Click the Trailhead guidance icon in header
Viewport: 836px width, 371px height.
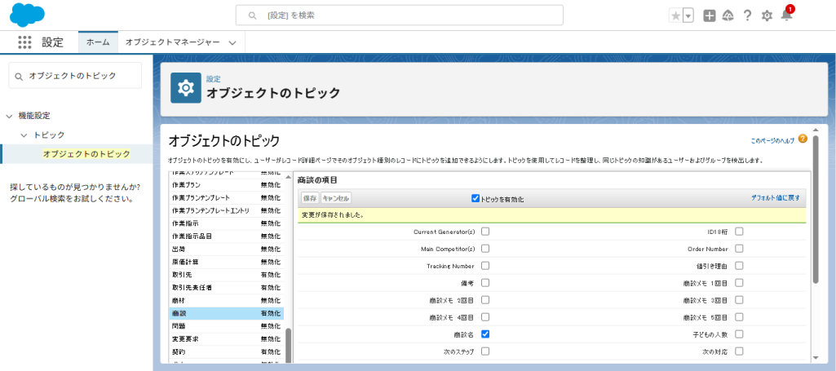(x=728, y=16)
